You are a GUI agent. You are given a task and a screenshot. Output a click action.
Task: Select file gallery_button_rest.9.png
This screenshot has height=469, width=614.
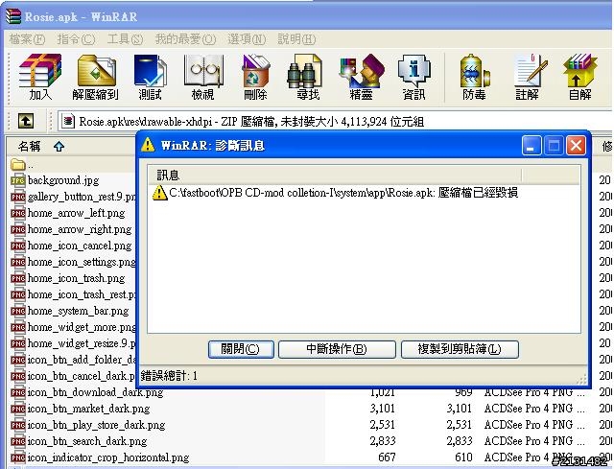(82, 197)
